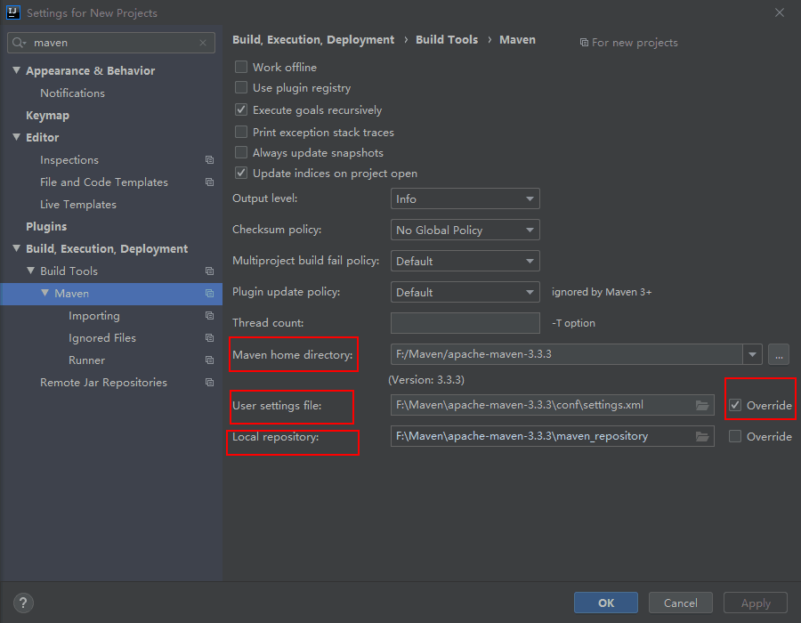Click the User settings file path field
The image size is (801, 623).
pyautogui.click(x=552, y=406)
